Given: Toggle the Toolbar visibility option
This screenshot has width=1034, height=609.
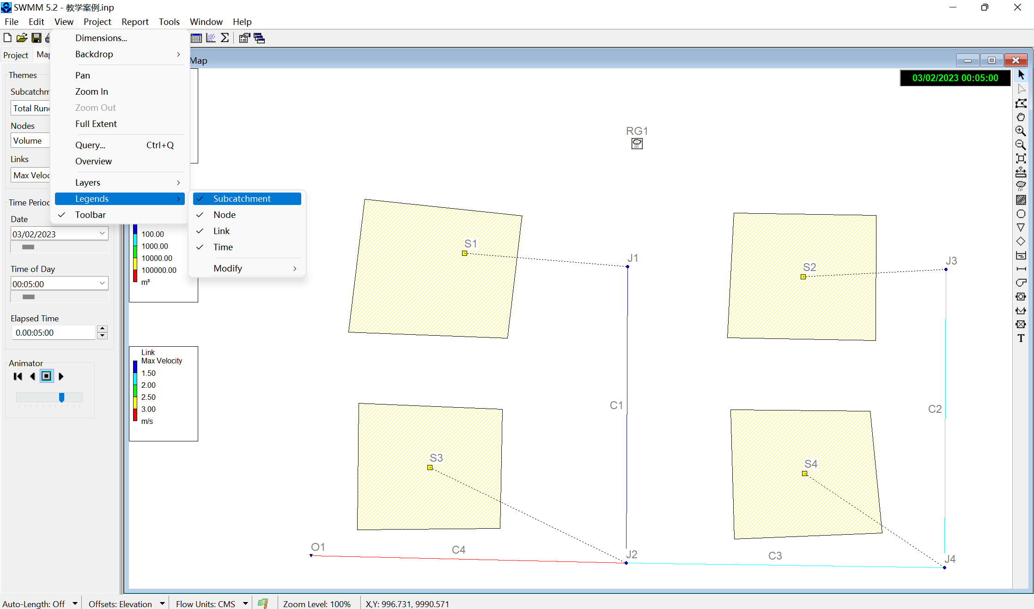Looking at the screenshot, I should [91, 215].
